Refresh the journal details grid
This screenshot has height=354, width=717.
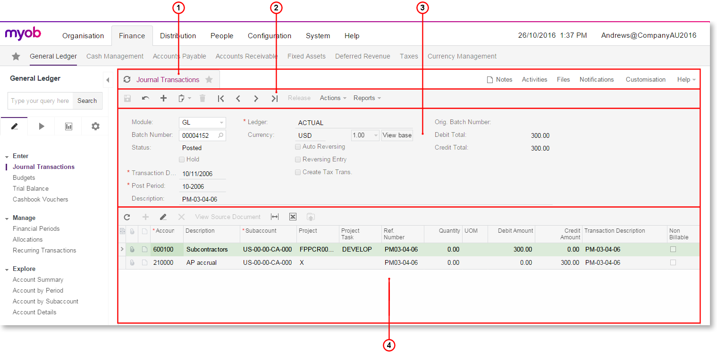click(127, 217)
